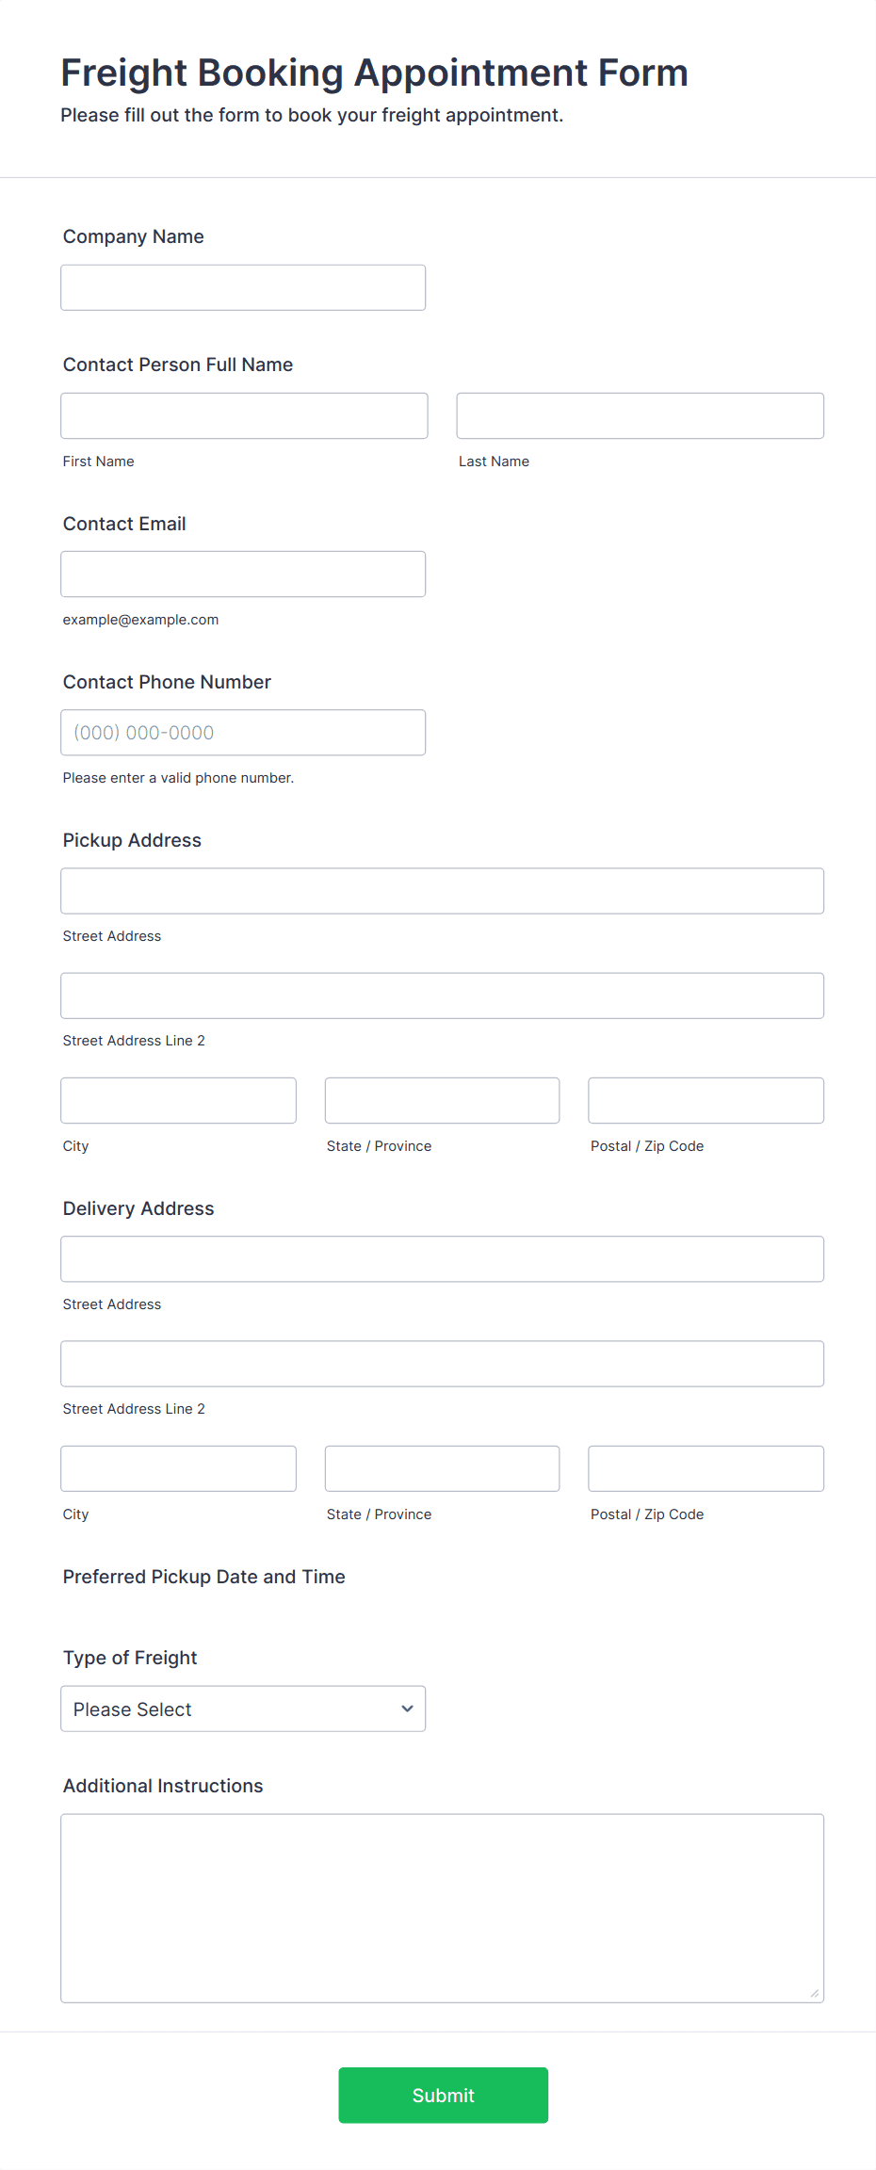Click the Pickup Postal / Zip Code field

[706, 1100]
